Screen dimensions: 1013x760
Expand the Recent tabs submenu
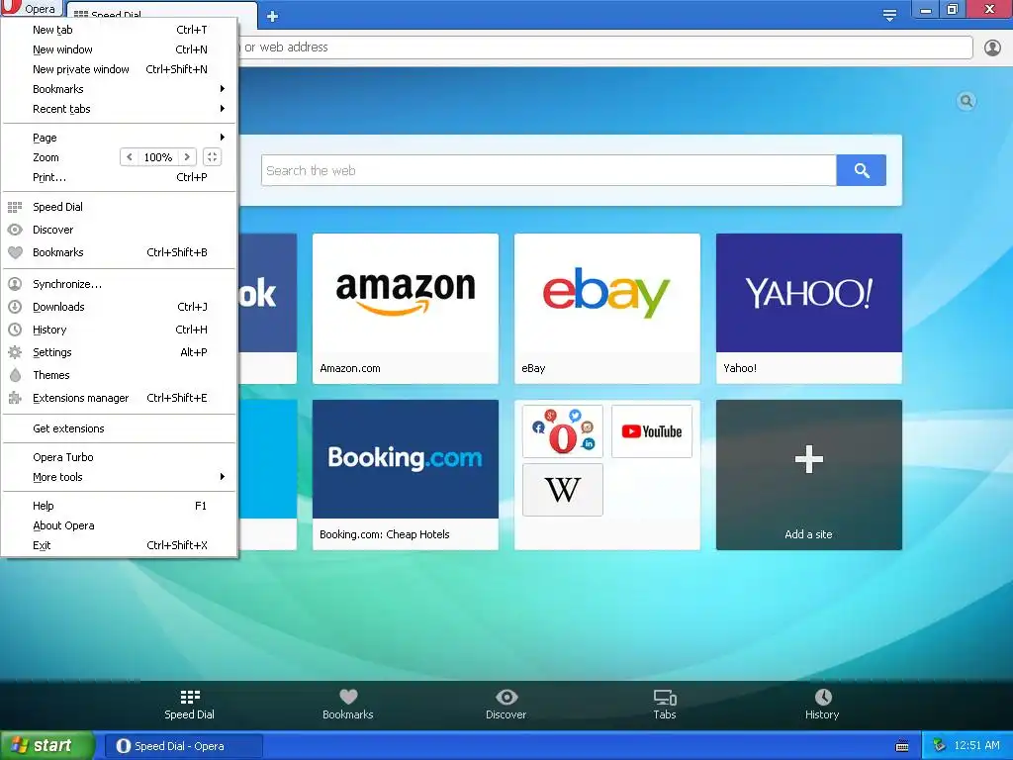coord(120,109)
